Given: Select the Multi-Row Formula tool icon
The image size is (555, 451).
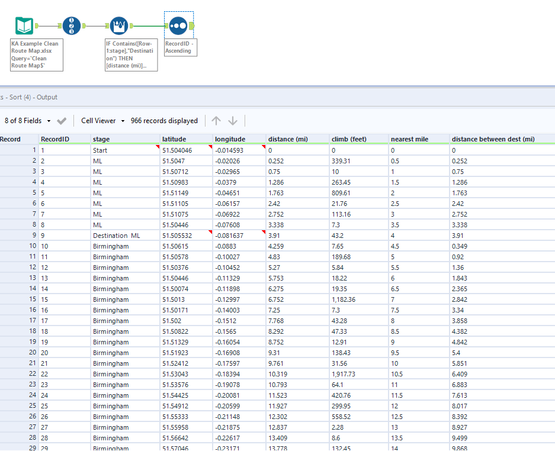Looking at the screenshot, I should (x=119, y=25).
